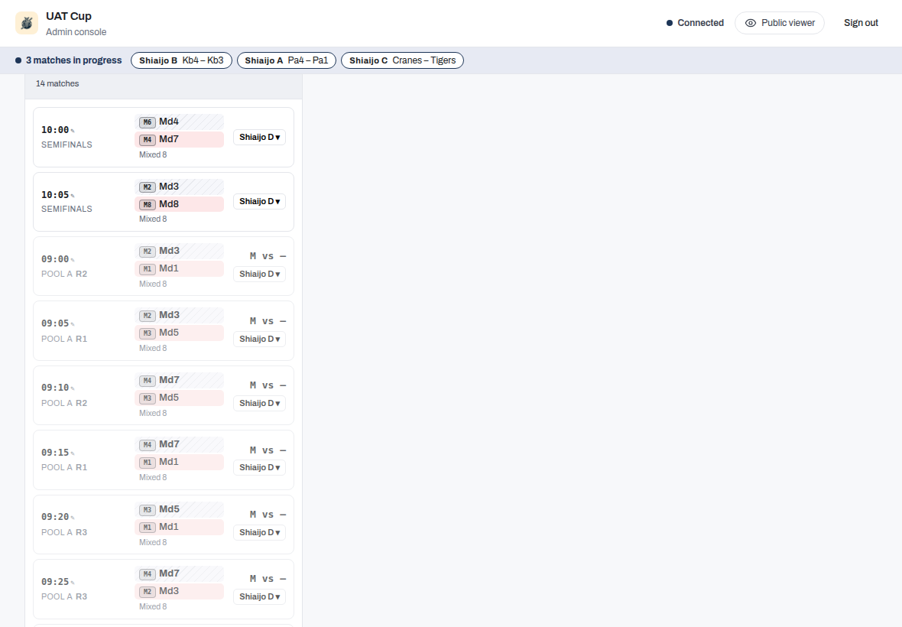Click M1 badge in 09:00 match
This screenshot has width=902, height=627.
148,268
